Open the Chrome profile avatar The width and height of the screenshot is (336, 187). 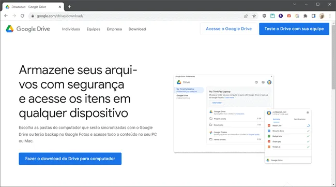(322, 16)
